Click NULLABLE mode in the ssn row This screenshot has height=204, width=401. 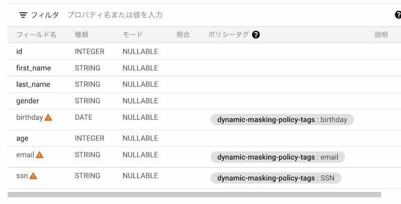point(140,175)
